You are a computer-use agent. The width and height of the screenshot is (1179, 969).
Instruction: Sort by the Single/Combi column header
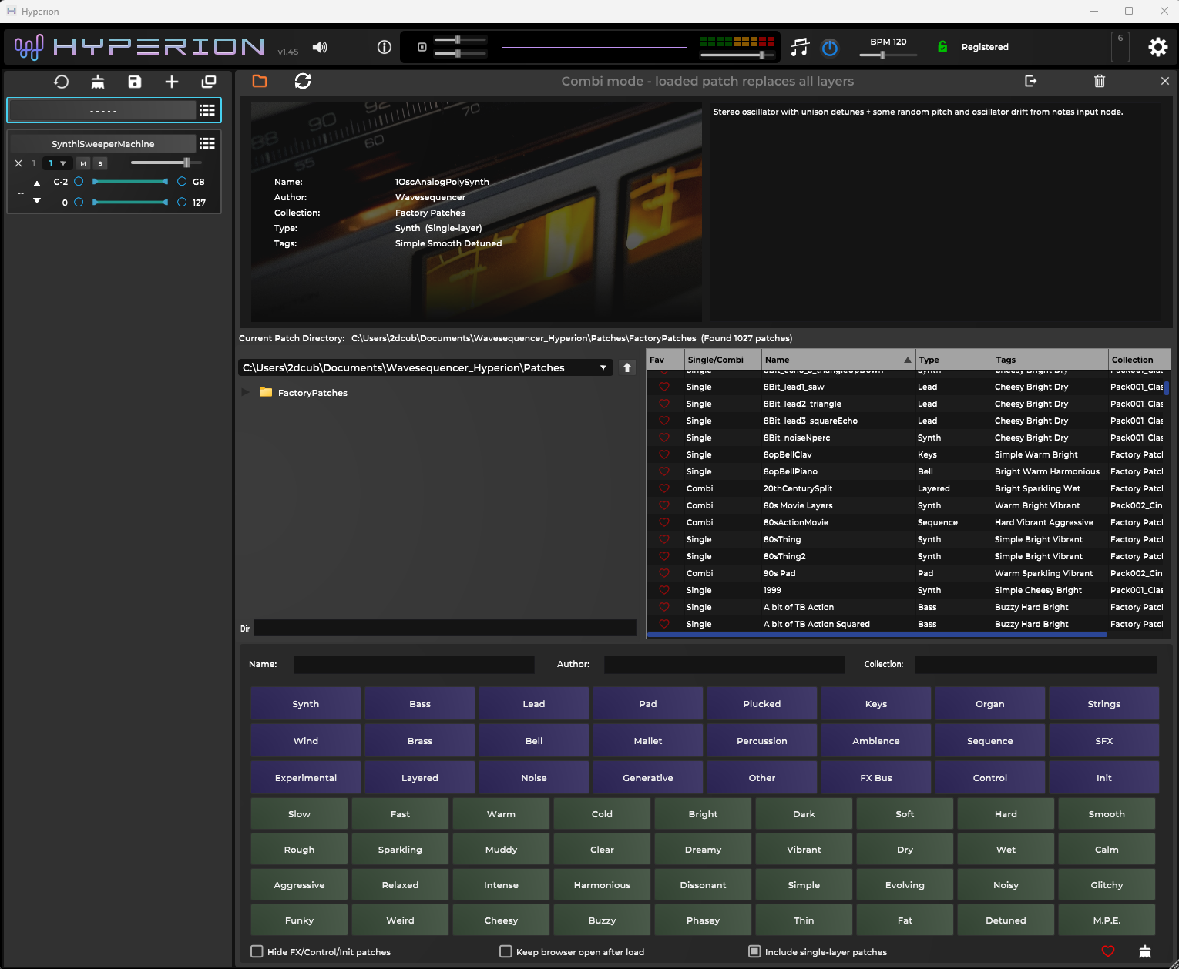[723, 360]
